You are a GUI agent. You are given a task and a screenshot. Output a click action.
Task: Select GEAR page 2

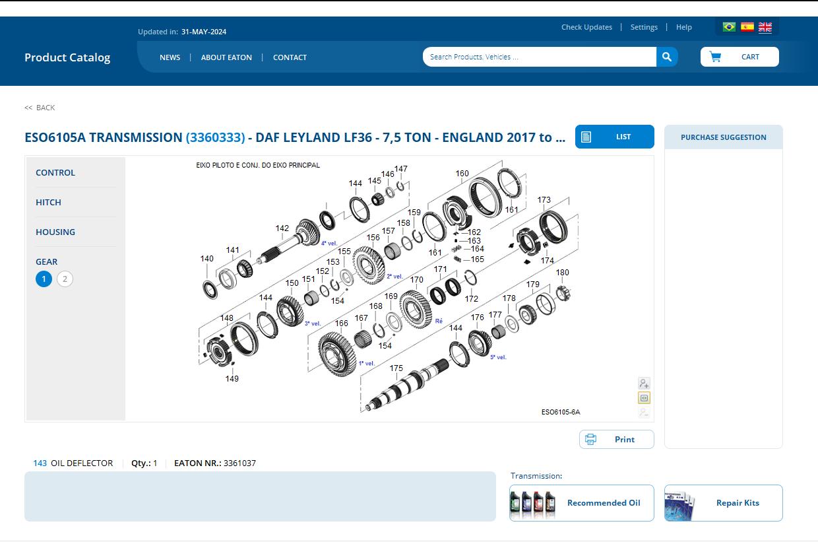click(65, 279)
